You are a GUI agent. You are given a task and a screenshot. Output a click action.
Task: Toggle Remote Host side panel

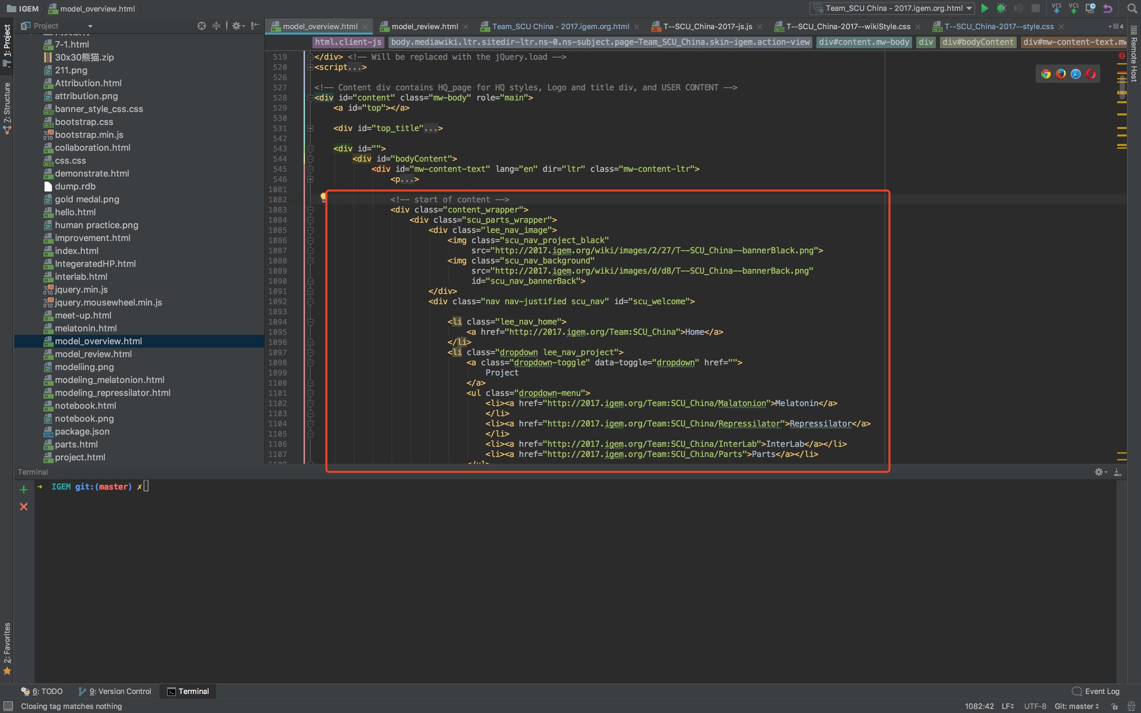(1134, 54)
